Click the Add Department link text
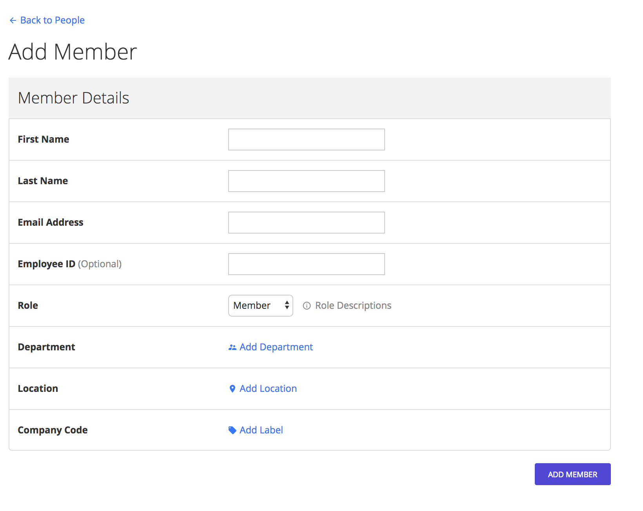This screenshot has height=511, width=643. click(276, 347)
